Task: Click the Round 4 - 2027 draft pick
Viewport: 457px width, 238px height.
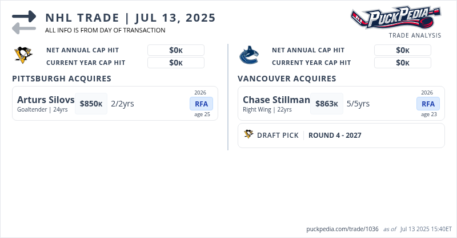Action: [x=335, y=136]
